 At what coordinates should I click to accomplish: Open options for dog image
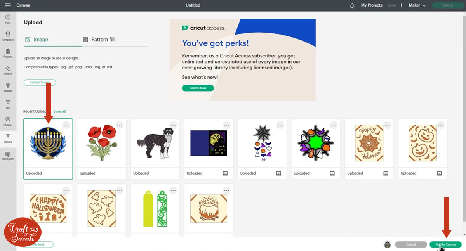(173, 125)
